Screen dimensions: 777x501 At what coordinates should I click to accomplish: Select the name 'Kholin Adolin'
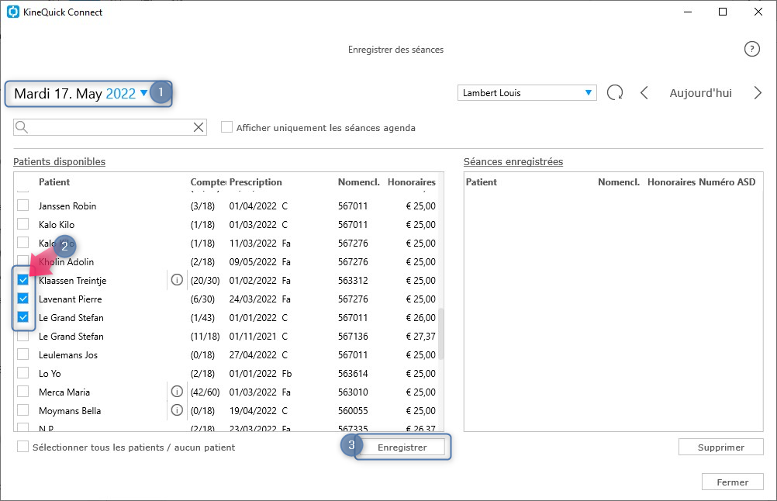[x=66, y=261]
